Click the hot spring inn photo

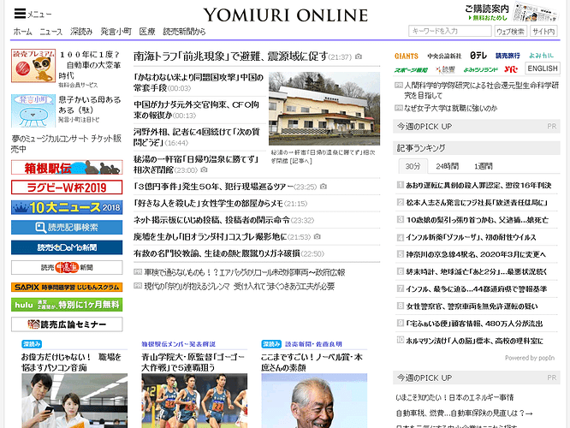(324, 109)
